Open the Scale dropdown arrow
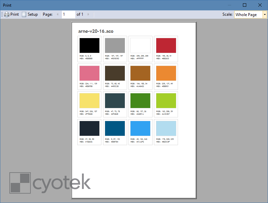This screenshot has width=268, height=203. click(x=265, y=14)
